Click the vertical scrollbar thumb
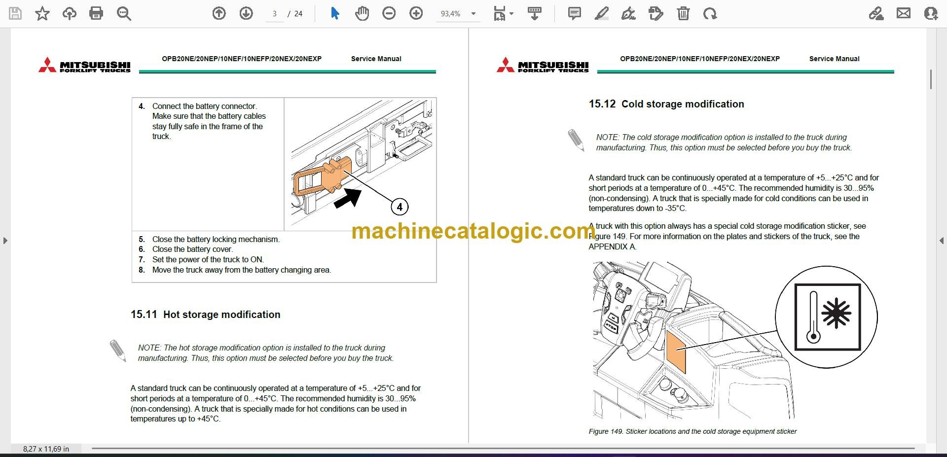 (x=931, y=79)
